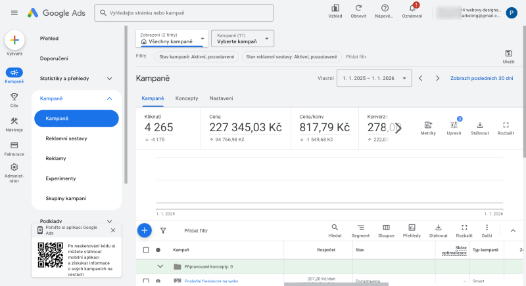Focus the search page or campaign field

pyautogui.click(x=184, y=12)
